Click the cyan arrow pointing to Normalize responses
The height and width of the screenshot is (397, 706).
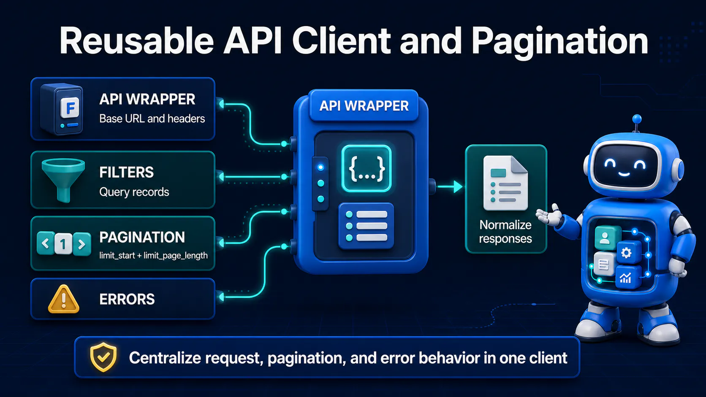(450, 186)
